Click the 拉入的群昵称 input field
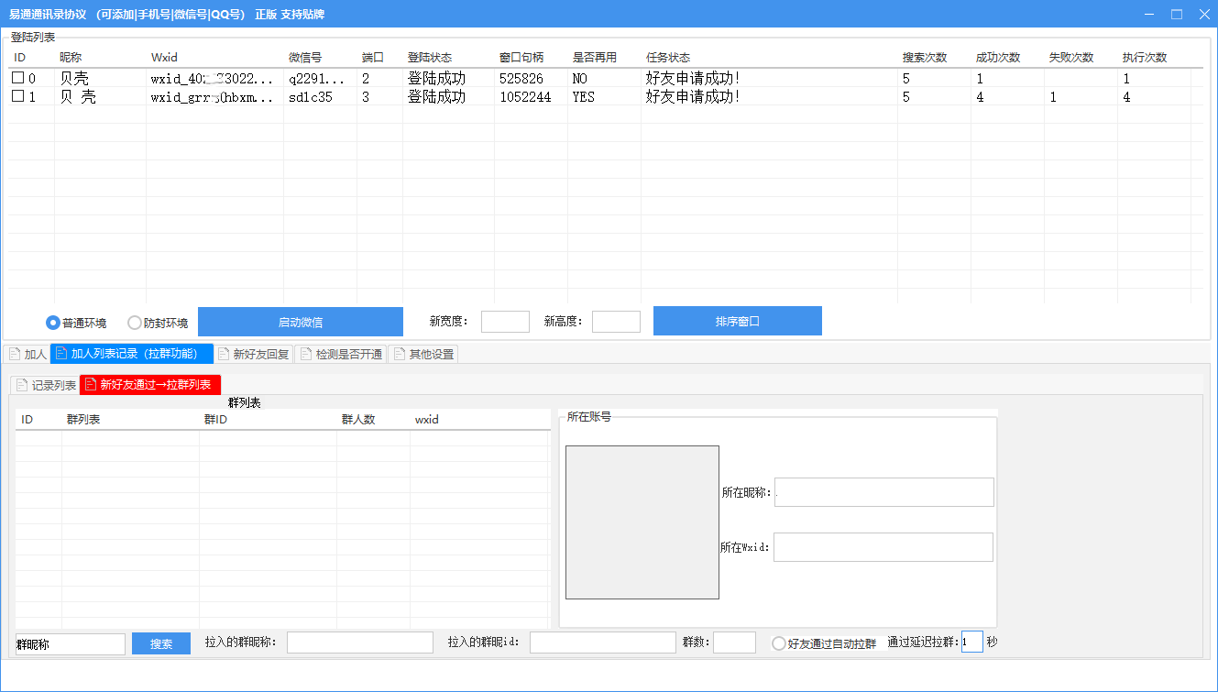Viewport: 1218px width, 692px height. tap(360, 643)
